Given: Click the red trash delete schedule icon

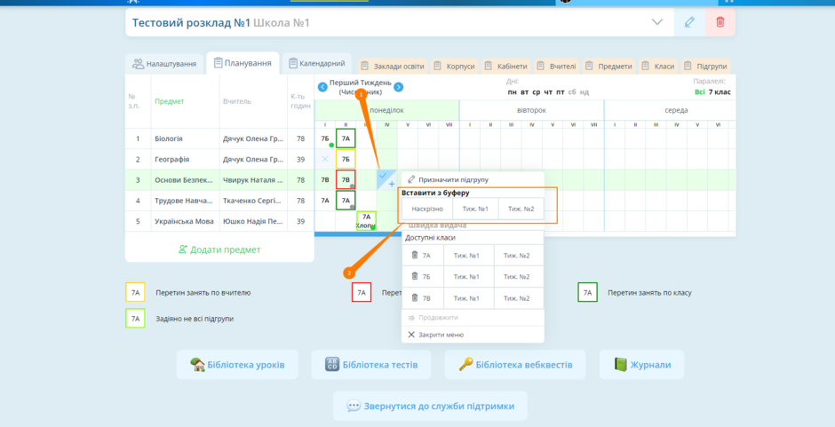Looking at the screenshot, I should [x=720, y=22].
